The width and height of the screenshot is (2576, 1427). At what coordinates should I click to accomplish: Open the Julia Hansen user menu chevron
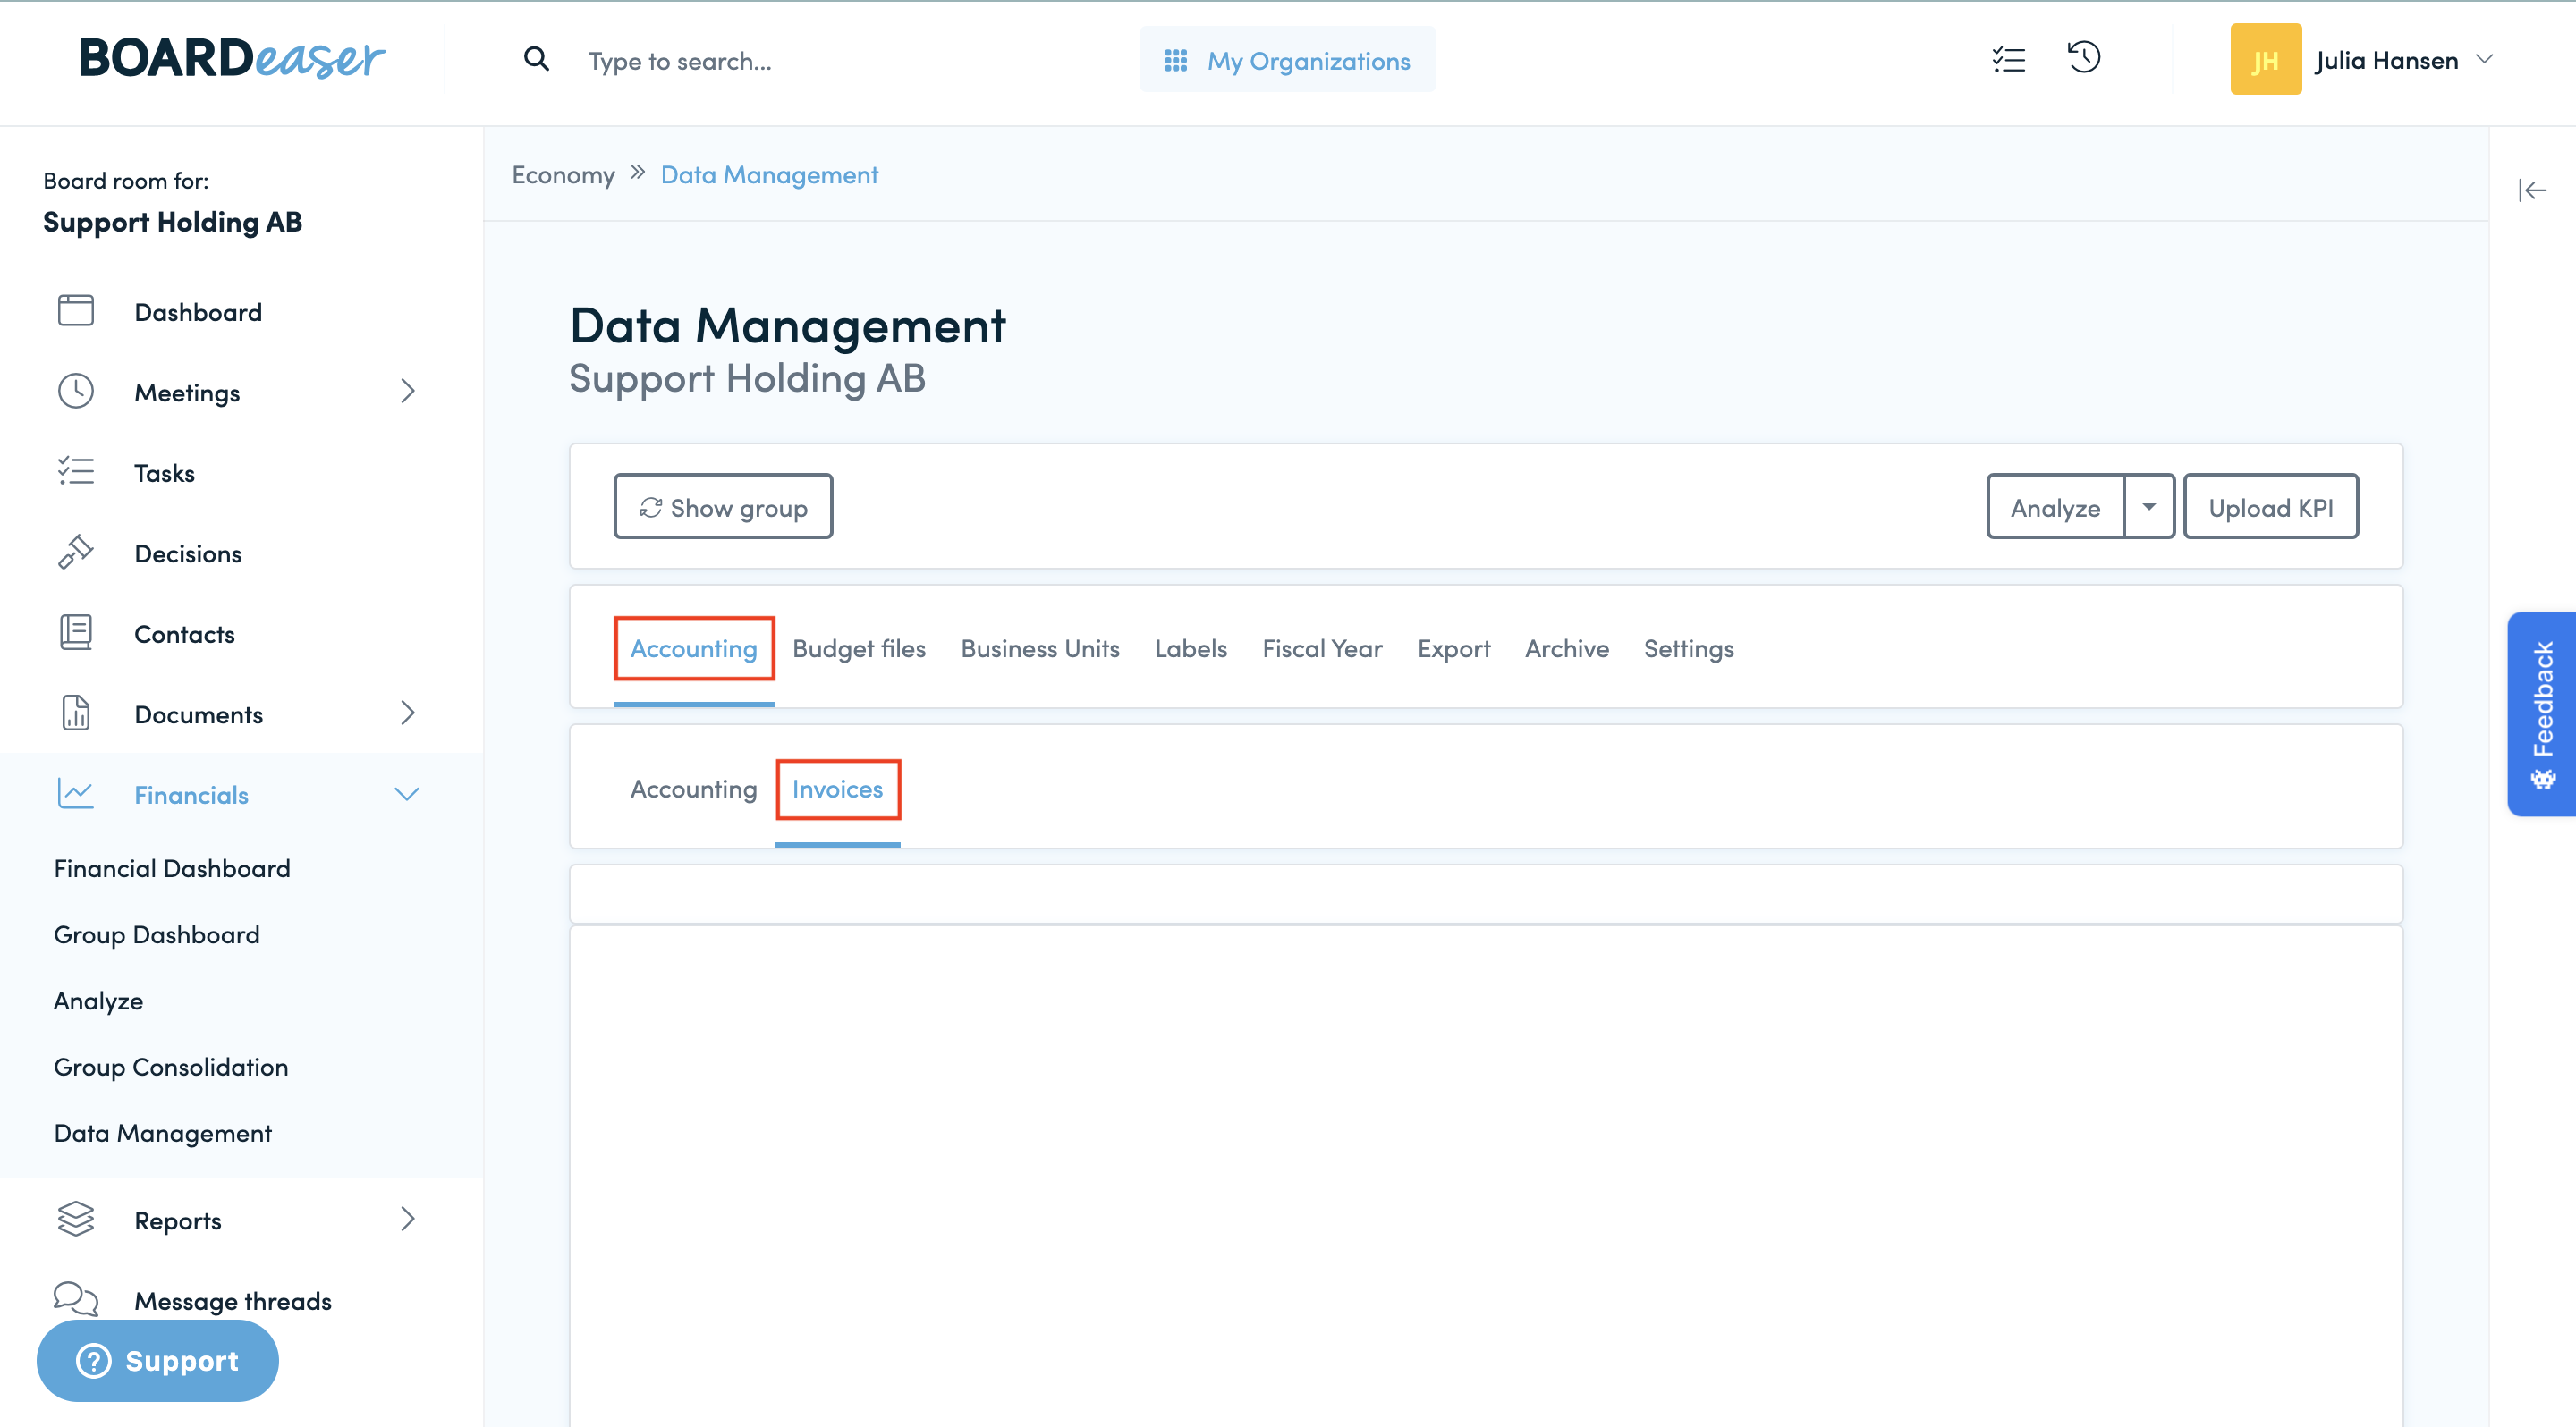click(2484, 60)
